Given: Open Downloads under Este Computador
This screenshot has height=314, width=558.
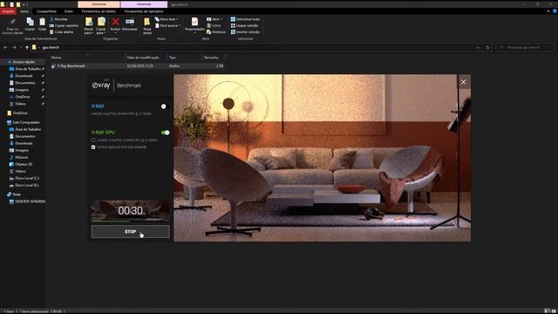Looking at the screenshot, I should [x=21, y=143].
